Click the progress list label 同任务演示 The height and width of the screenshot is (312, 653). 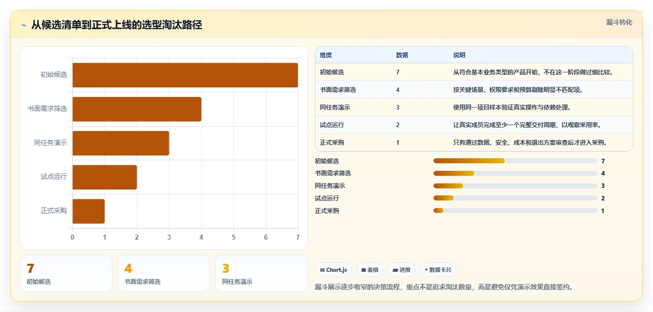(330, 186)
